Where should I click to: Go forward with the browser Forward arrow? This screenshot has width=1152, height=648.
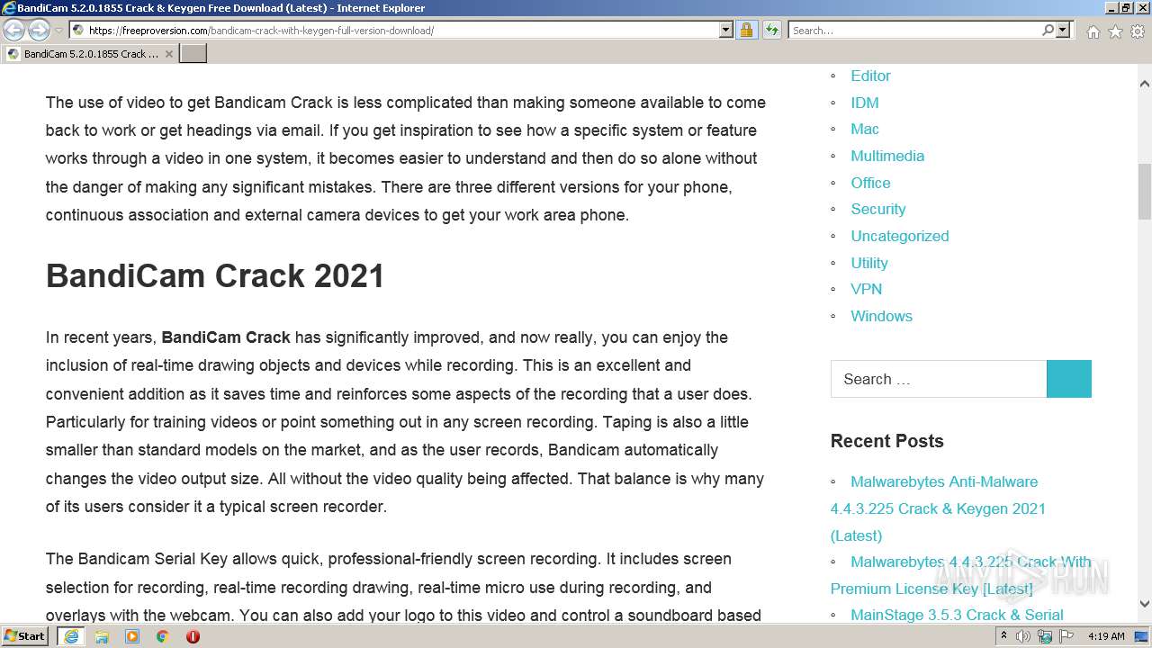pos(39,31)
